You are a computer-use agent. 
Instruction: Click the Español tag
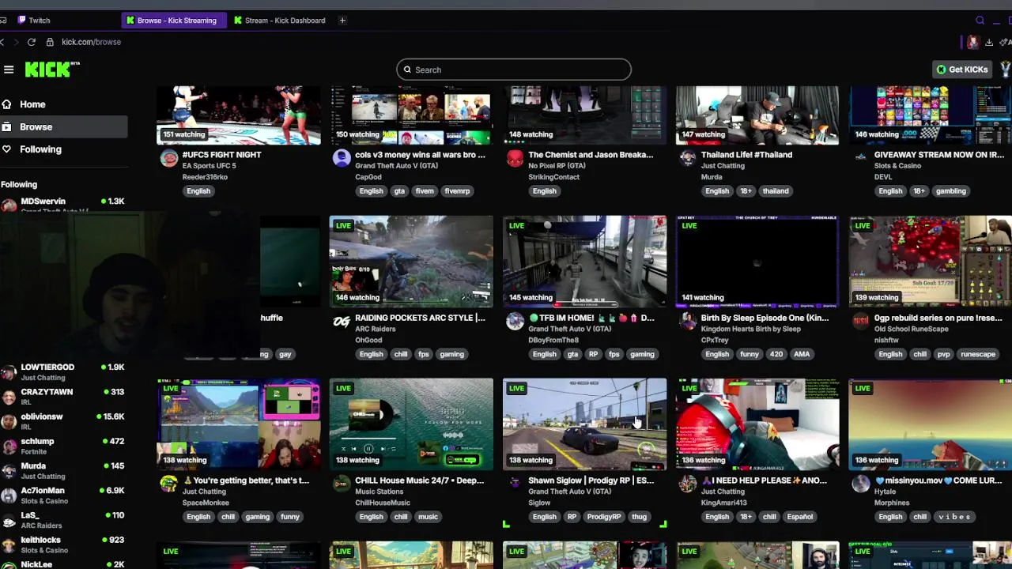pyautogui.click(x=799, y=517)
